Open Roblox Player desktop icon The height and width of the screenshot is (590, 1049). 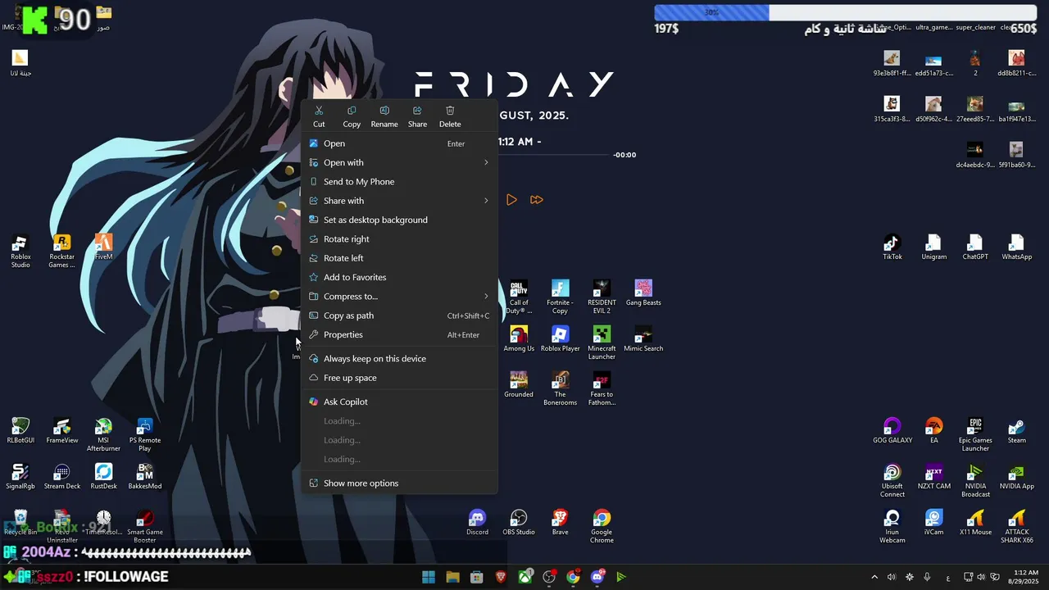click(560, 338)
